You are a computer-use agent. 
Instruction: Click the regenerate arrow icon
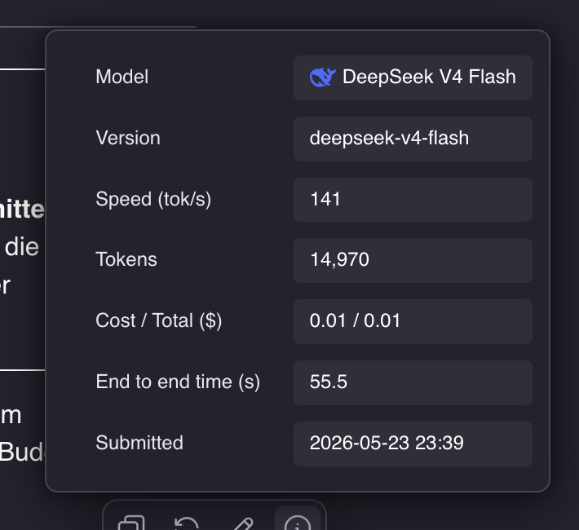pyautogui.click(x=187, y=523)
